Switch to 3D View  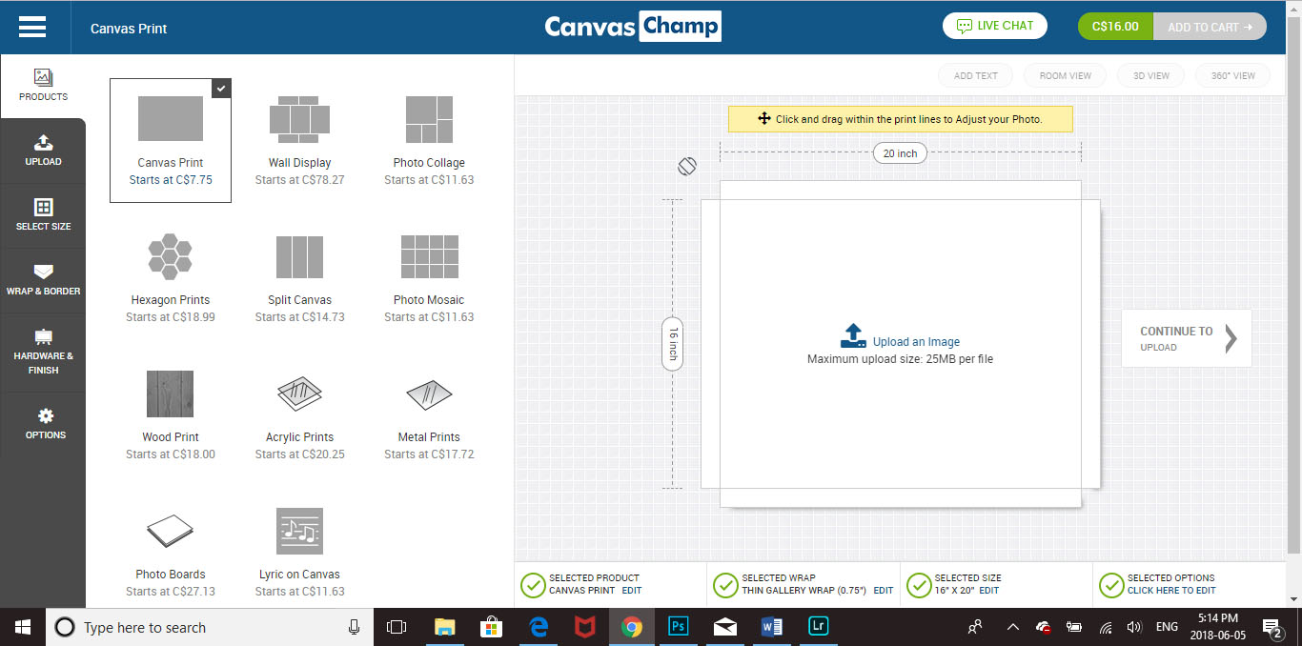click(x=1150, y=75)
